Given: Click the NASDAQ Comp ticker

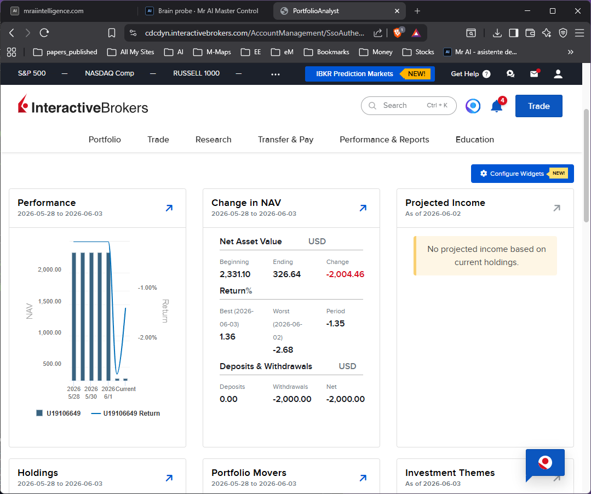Looking at the screenshot, I should pos(110,73).
